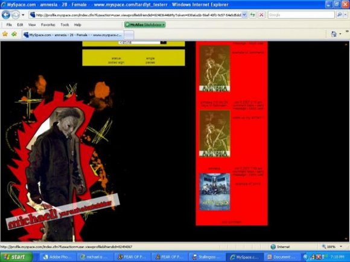This screenshot has width=350, height=262.
Task: Click the add comment link at bottom
Action: click(x=232, y=222)
